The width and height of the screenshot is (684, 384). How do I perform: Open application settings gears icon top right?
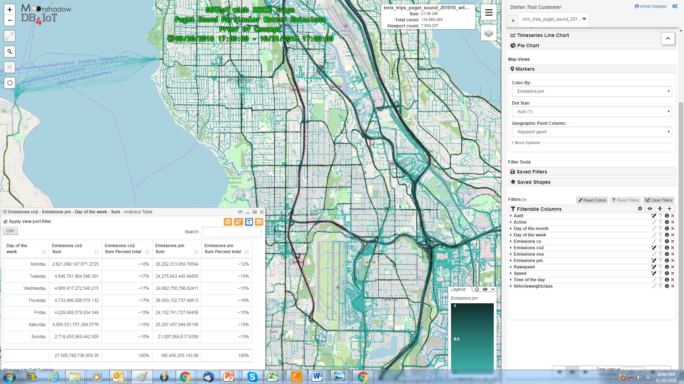pos(675,6)
